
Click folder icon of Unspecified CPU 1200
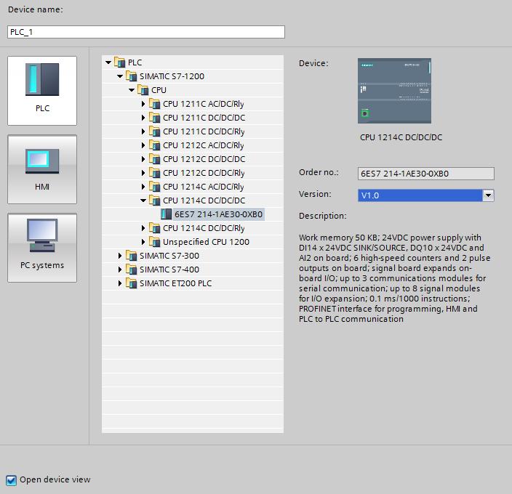click(x=154, y=242)
